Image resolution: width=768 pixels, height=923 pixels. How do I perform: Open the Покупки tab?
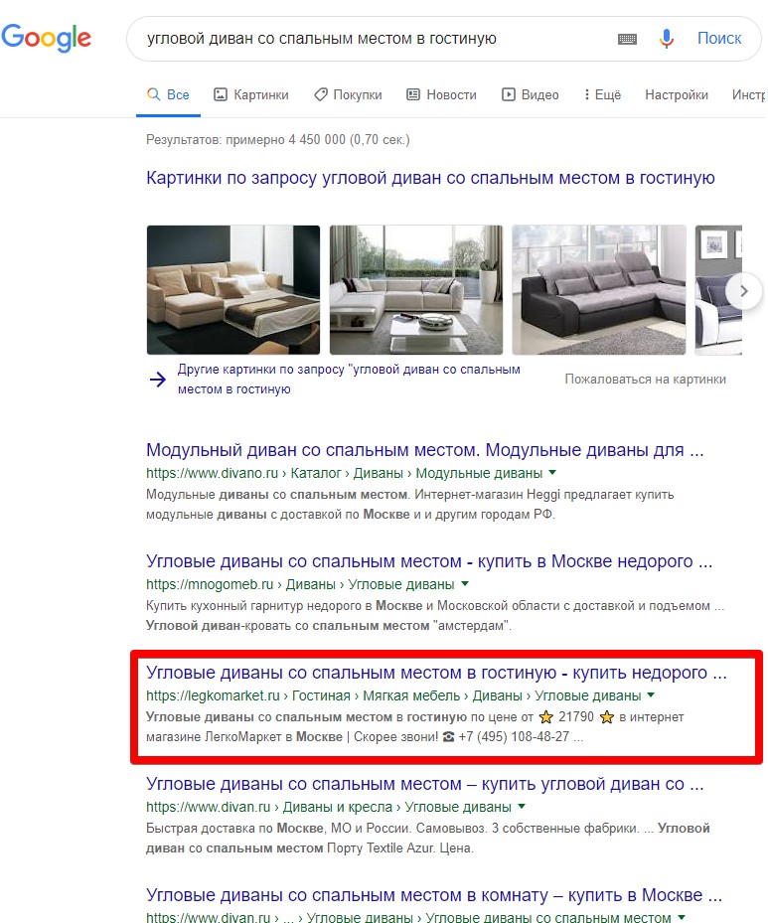(349, 94)
